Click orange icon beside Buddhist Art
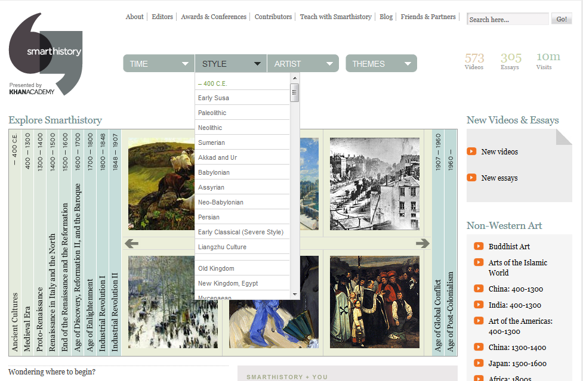 point(479,246)
